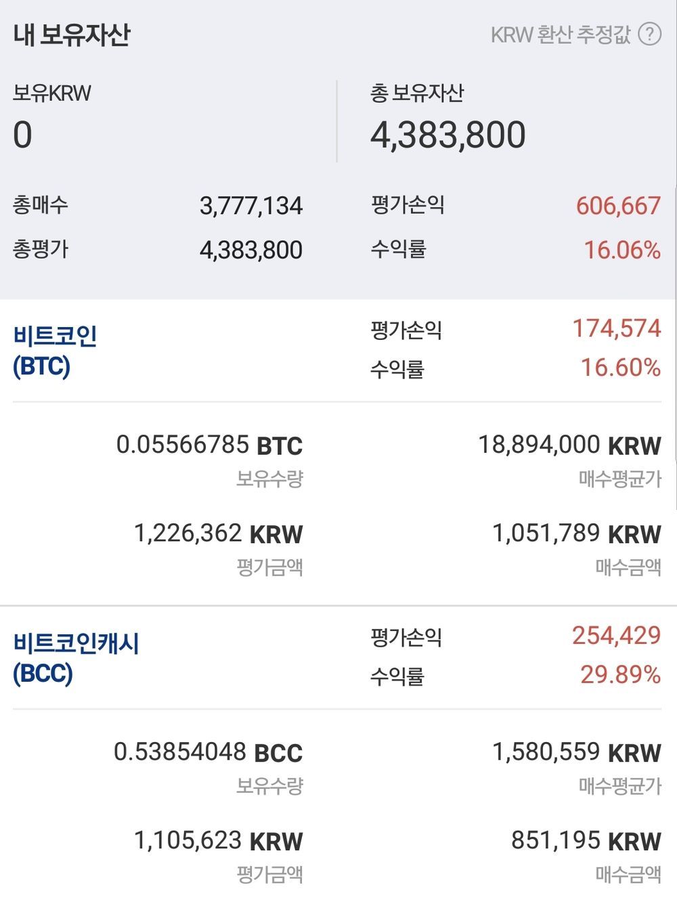Click the 총평가 row amount
Screen dimensions: 677x912
[250, 250]
